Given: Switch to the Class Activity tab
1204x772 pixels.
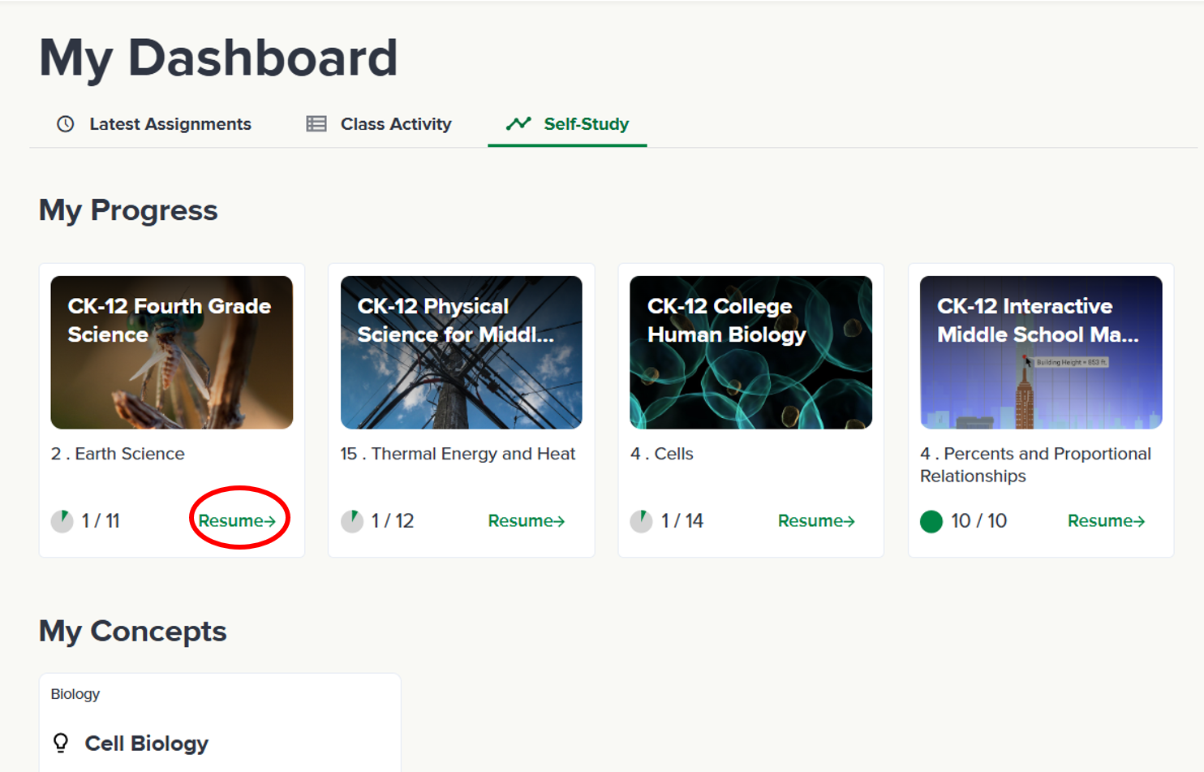Looking at the screenshot, I should coord(379,124).
